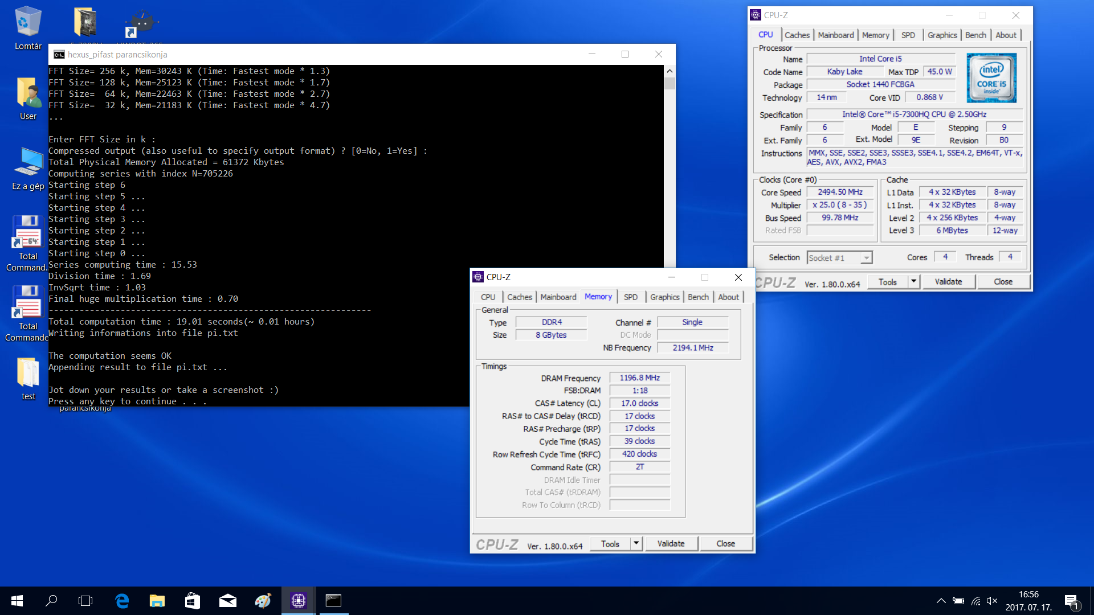Viewport: 1094px width, 615px height.
Task: Switch to Bench tab in the lower CPU-Z window
Action: point(698,297)
